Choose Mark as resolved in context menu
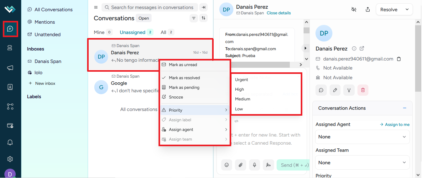427x178 pixels. point(194,78)
